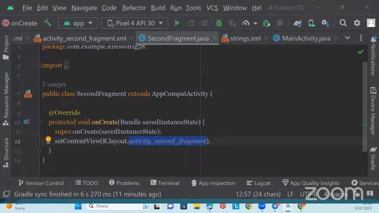Open Pinterest from the taskbar
This screenshot has width=379, height=213.
click(x=223, y=206)
